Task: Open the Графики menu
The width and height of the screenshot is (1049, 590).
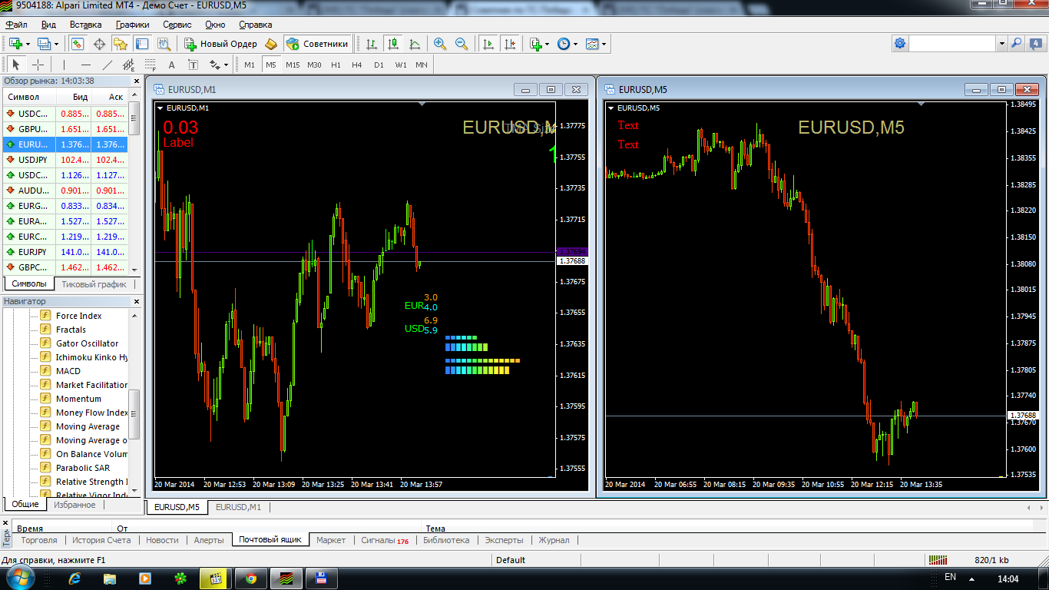Action: click(132, 25)
